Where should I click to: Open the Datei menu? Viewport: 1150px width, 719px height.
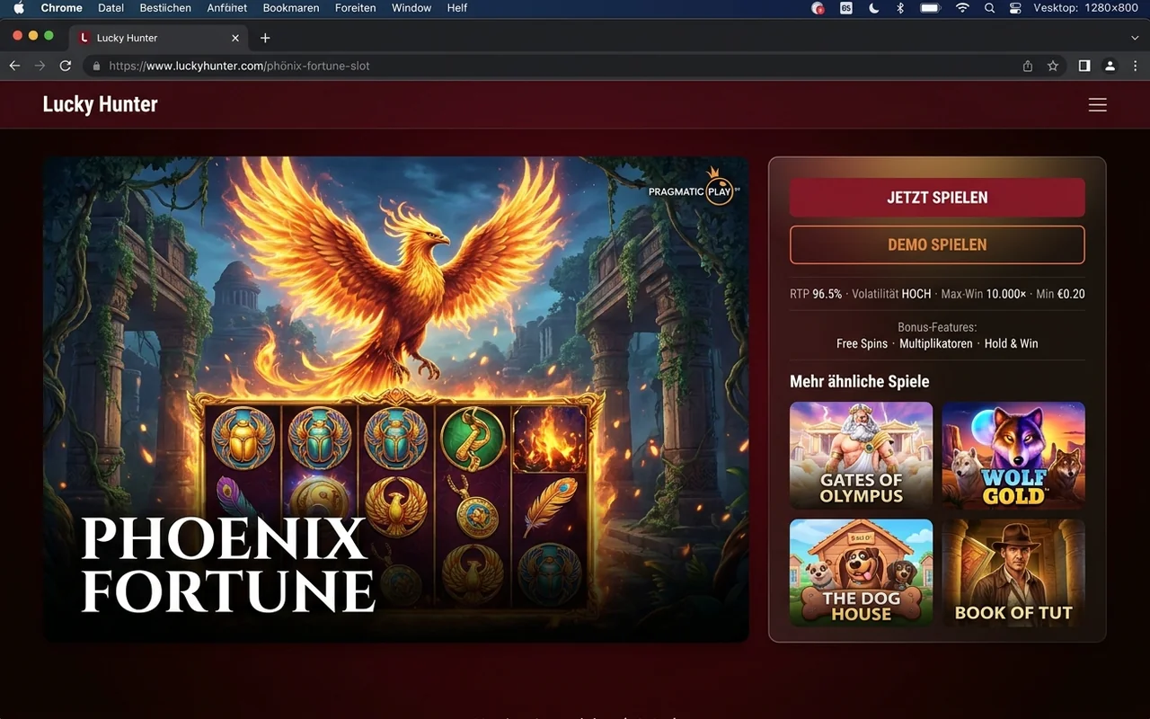[111, 8]
